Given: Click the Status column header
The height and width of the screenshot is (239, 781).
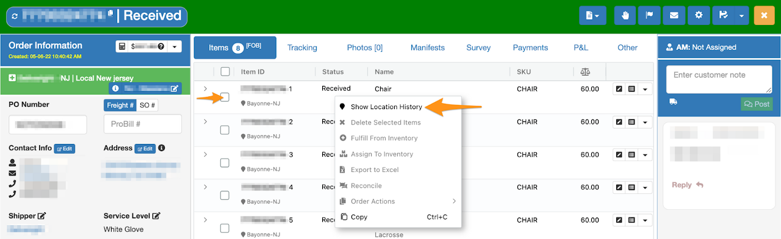Looking at the screenshot, I should 333,72.
